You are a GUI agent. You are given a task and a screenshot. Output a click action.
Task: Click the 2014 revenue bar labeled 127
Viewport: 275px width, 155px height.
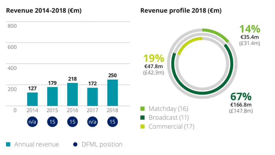click(x=32, y=99)
